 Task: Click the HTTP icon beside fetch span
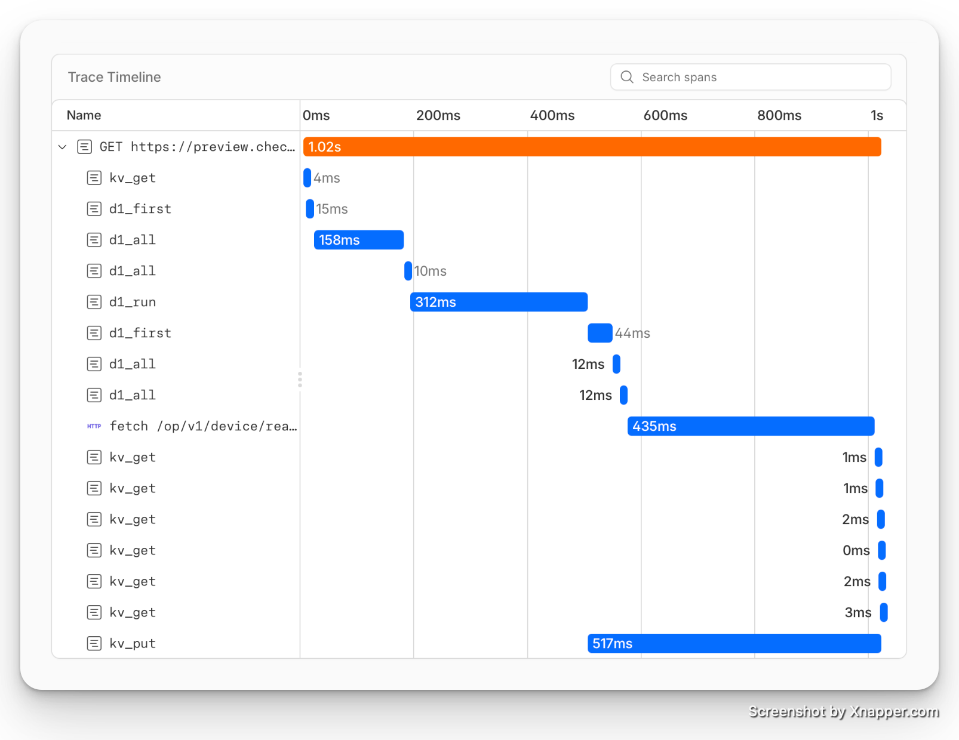[94, 426]
